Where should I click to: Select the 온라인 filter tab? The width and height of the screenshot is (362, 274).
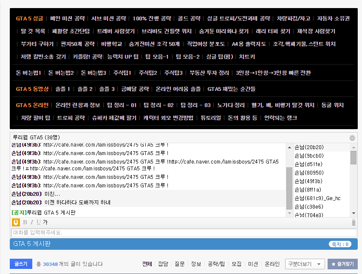[x=272, y=264]
